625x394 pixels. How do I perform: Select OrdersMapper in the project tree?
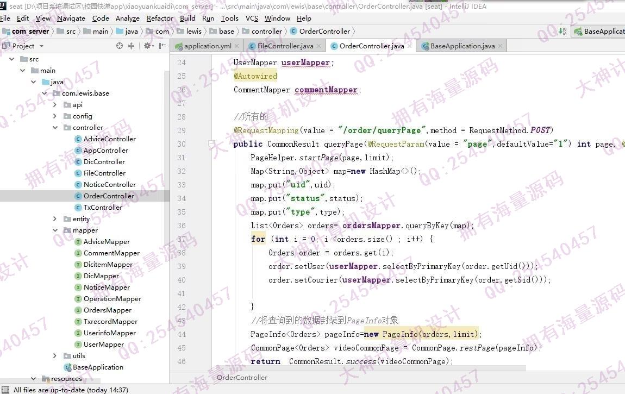pos(107,310)
